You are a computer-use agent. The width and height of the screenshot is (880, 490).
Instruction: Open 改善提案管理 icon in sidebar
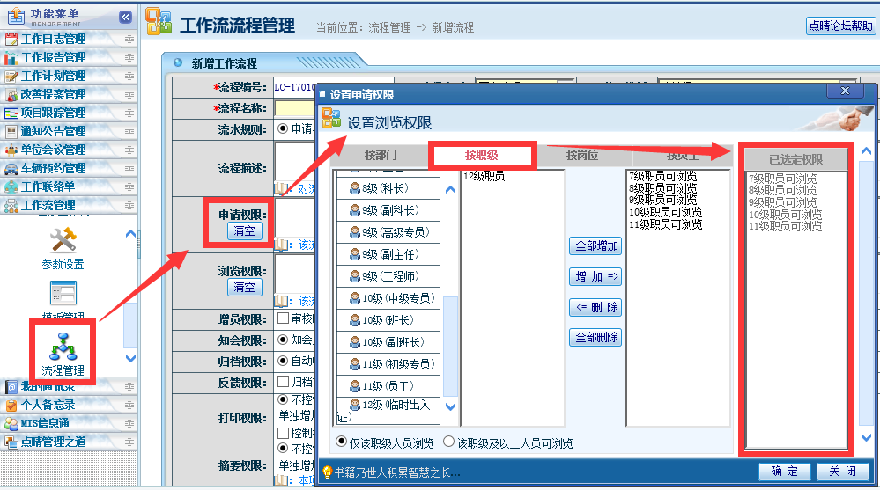pos(11,95)
